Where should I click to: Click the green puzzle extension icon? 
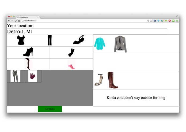[x=166, y=21]
